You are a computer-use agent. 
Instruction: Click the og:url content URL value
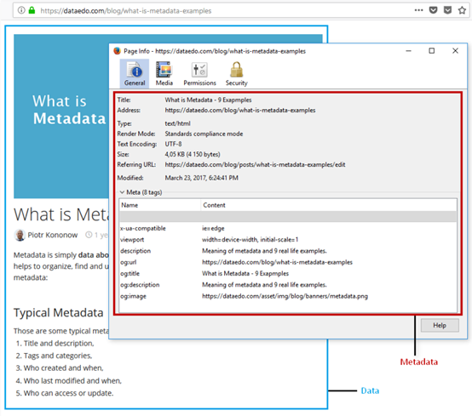point(277,262)
